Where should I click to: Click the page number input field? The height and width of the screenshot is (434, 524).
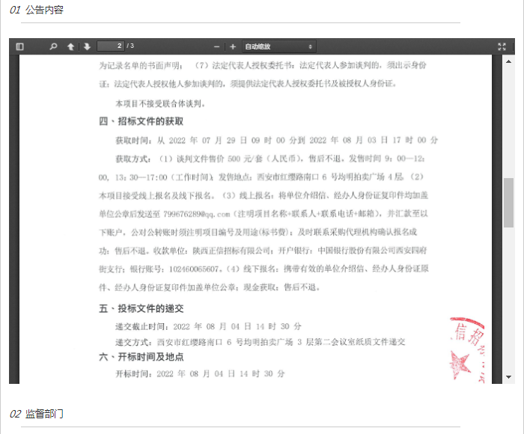pyautogui.click(x=109, y=46)
